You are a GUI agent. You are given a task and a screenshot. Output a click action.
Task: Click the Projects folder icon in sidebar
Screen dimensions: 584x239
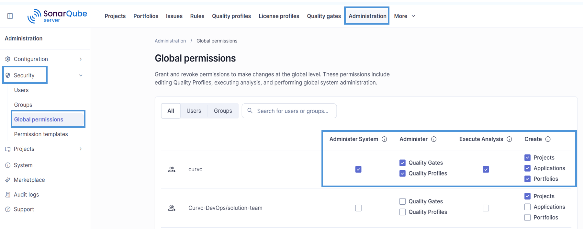click(x=8, y=149)
